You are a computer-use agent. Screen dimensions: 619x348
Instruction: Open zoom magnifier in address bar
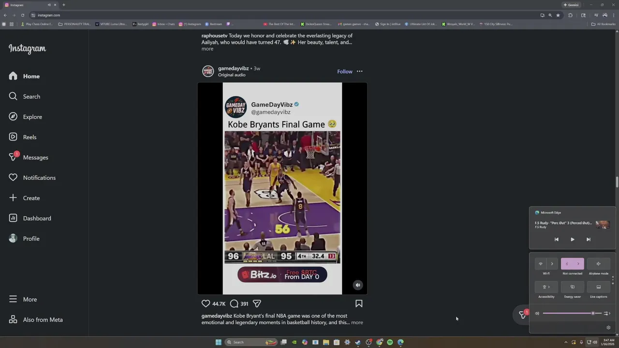click(x=550, y=15)
